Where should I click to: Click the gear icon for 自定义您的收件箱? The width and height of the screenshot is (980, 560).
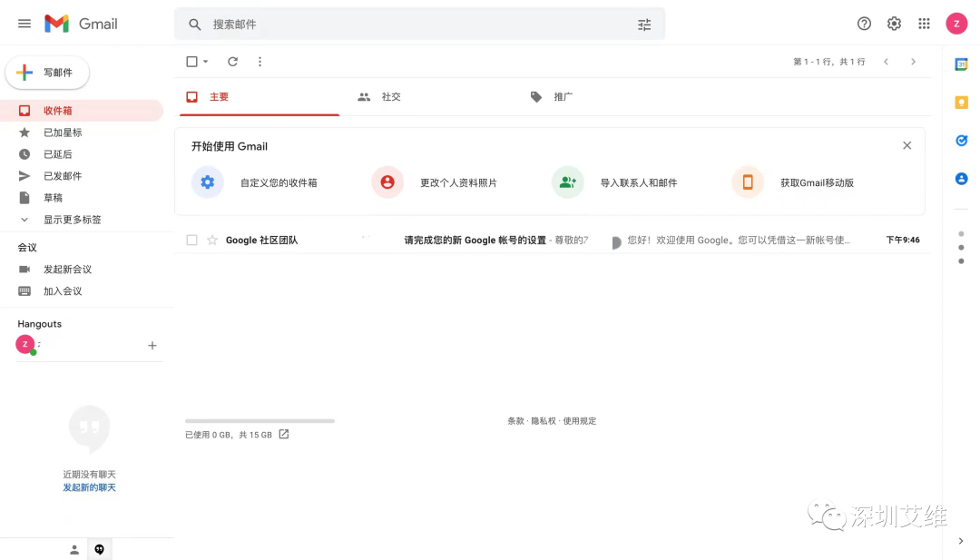pyautogui.click(x=208, y=182)
